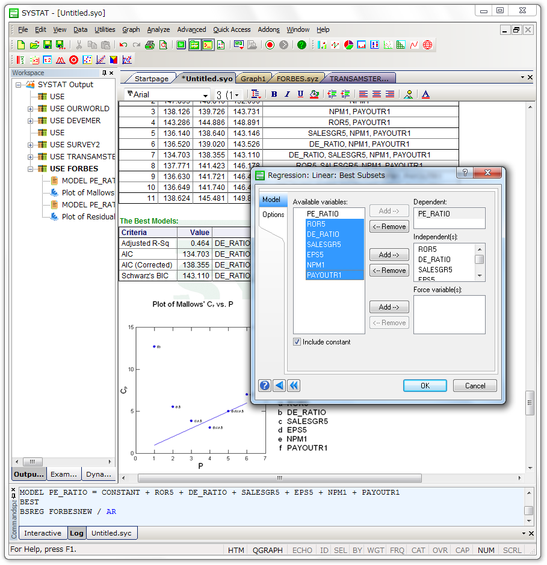Click OK in the Regression dialog
The image size is (547, 565).
click(425, 385)
